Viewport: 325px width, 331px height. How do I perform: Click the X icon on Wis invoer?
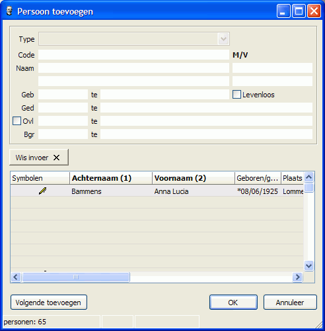tap(57, 158)
